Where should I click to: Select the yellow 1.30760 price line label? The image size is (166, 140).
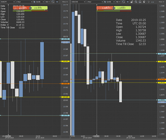tap(162, 61)
